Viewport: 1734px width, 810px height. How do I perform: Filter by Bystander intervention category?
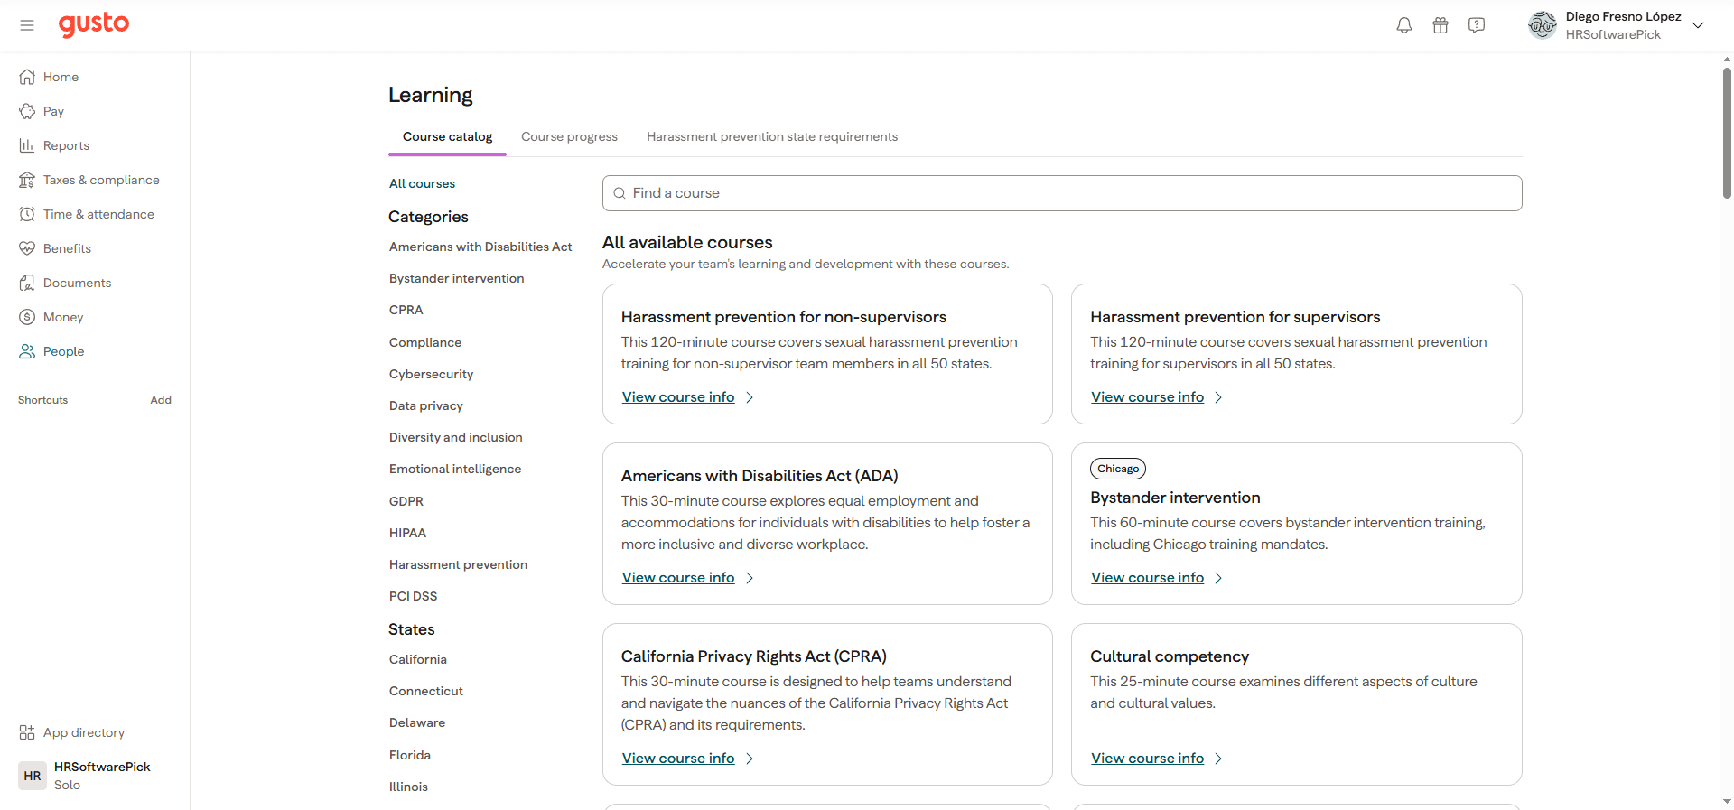click(456, 278)
